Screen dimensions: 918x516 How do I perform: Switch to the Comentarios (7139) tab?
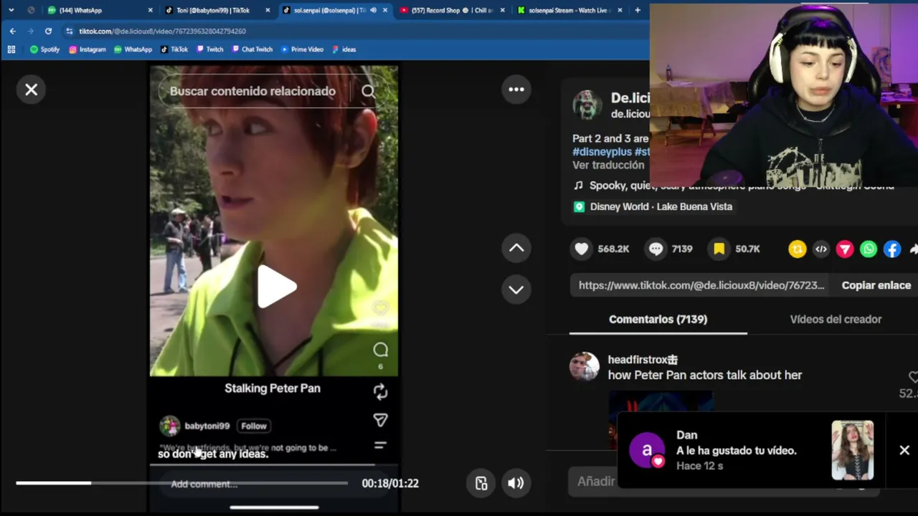pos(658,320)
